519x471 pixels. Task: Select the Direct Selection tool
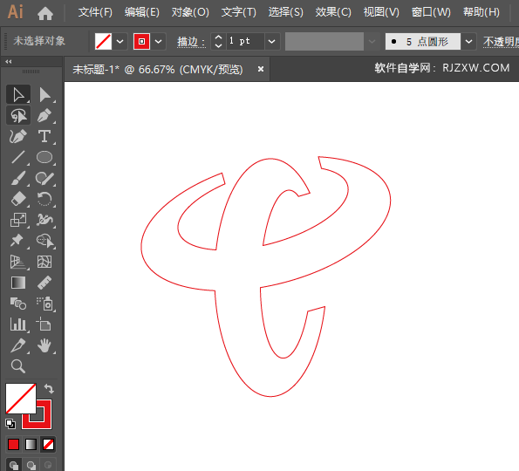tap(44, 95)
